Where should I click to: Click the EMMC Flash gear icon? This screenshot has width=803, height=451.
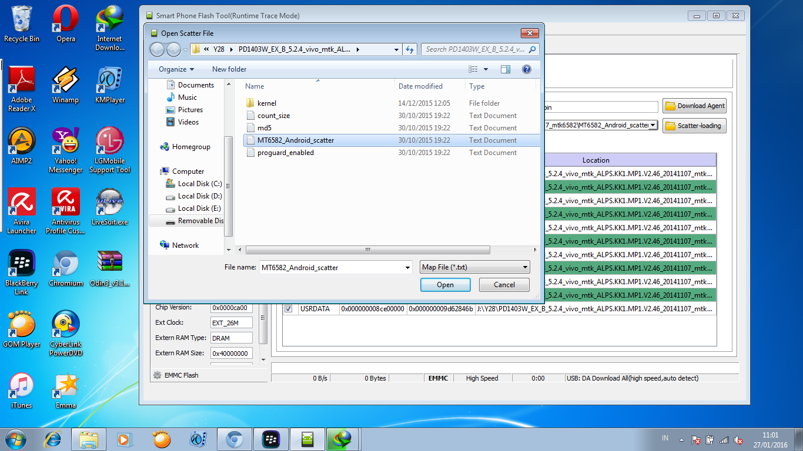[156, 375]
